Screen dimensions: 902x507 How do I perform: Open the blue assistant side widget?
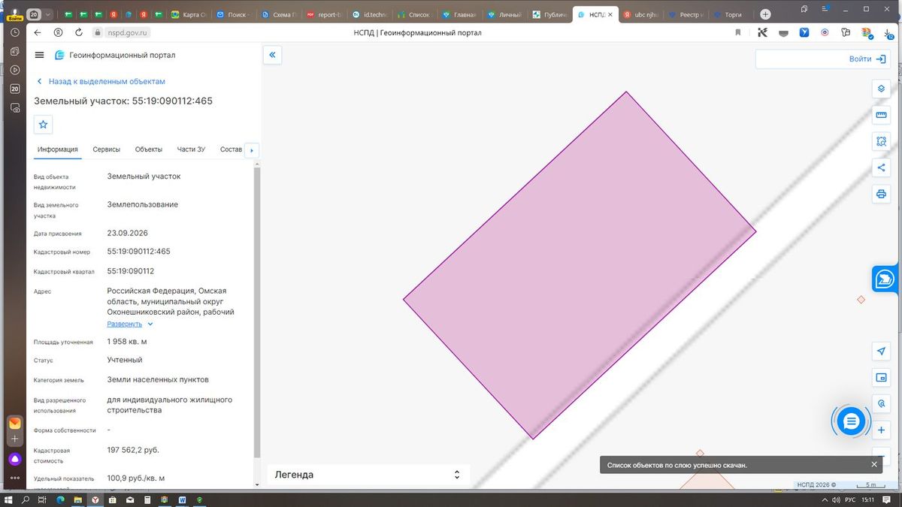pyautogui.click(x=885, y=279)
